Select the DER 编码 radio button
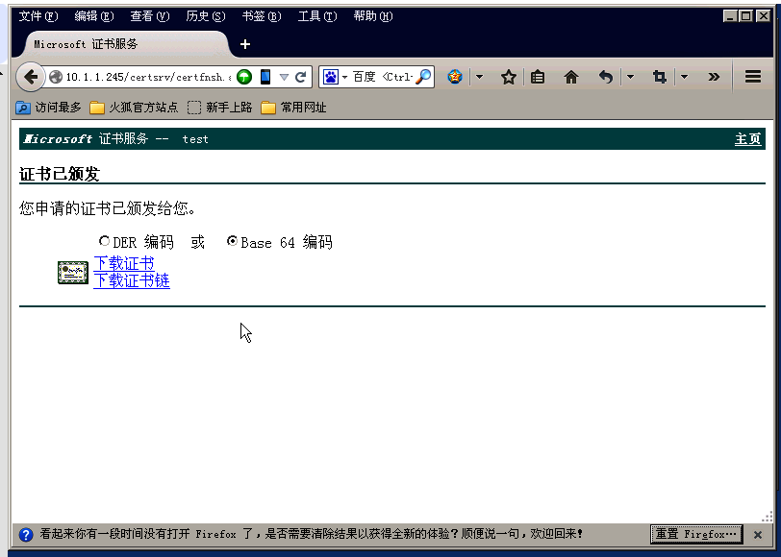Image resolution: width=781 pixels, height=557 pixels. pyautogui.click(x=104, y=241)
